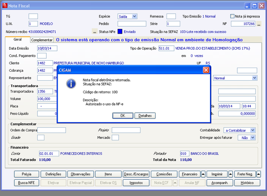Click the Conta field 02.01.01

49,153
